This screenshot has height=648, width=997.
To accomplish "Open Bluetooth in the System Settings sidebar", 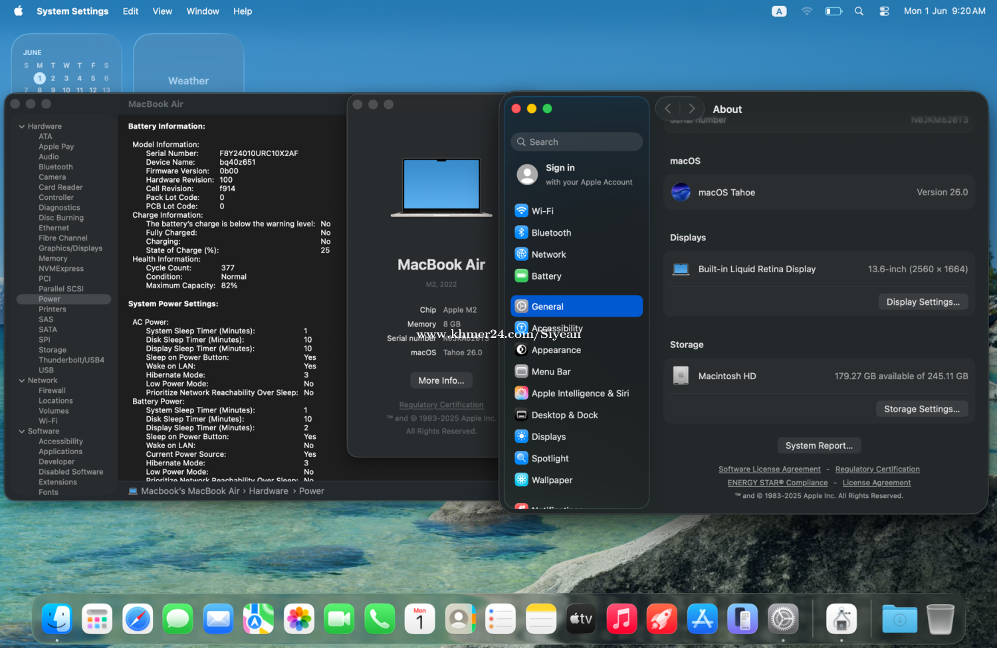I will click(577, 233).
